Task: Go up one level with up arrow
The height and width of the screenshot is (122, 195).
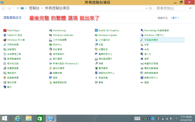Action: (18, 8)
